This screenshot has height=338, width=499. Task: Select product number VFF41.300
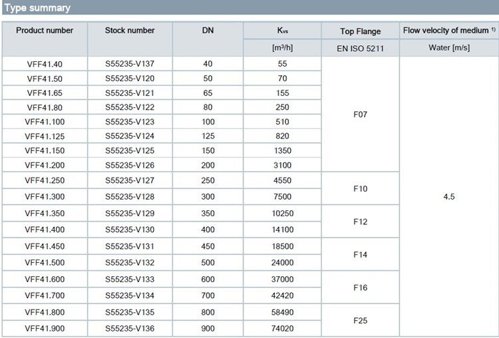(x=45, y=197)
